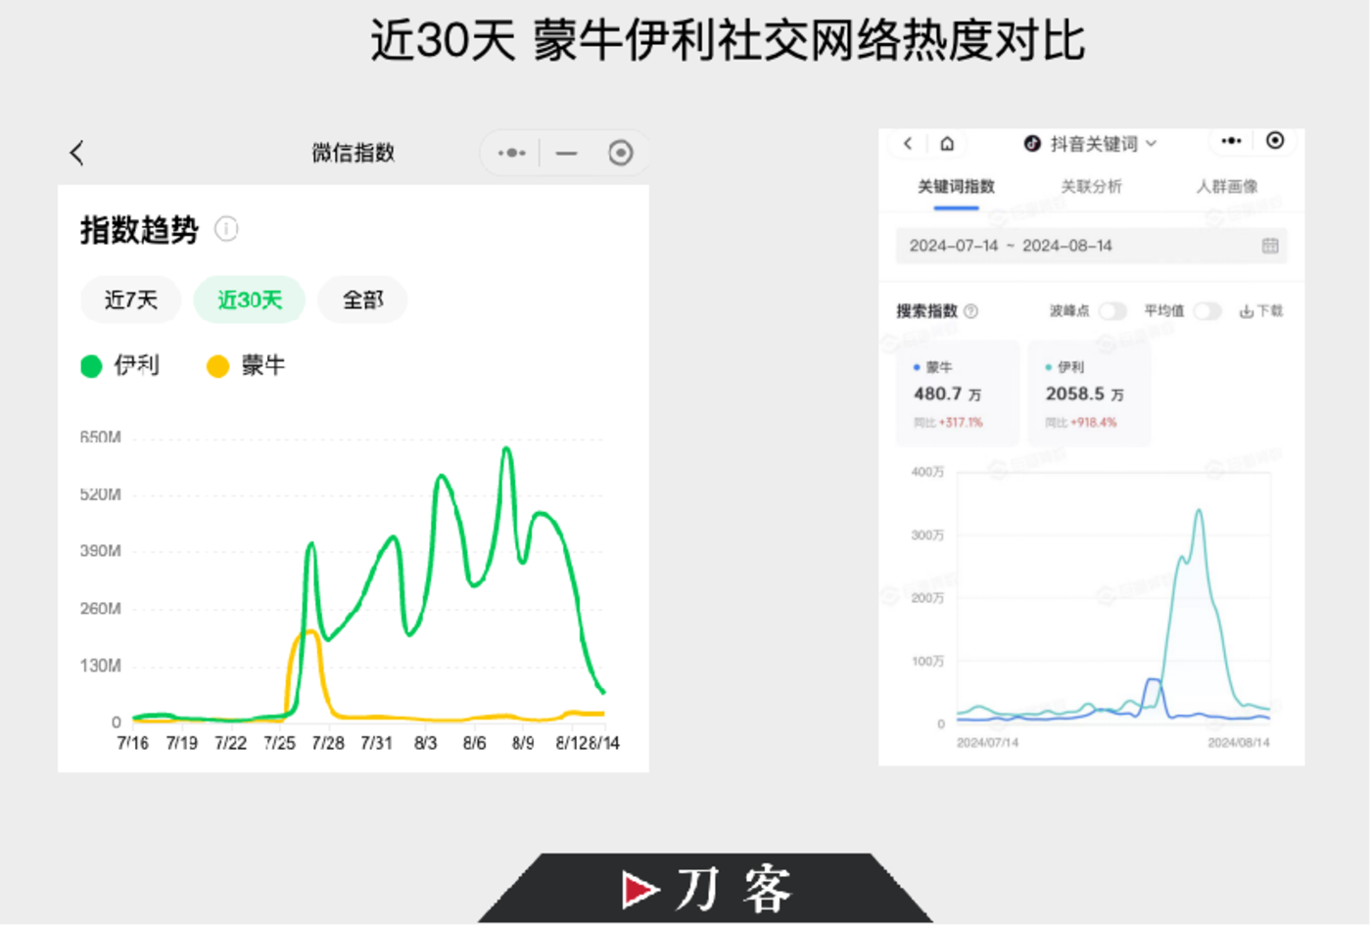Click the back arrow in the WeChat Index header
This screenshot has width=1371, height=926.
click(x=76, y=153)
